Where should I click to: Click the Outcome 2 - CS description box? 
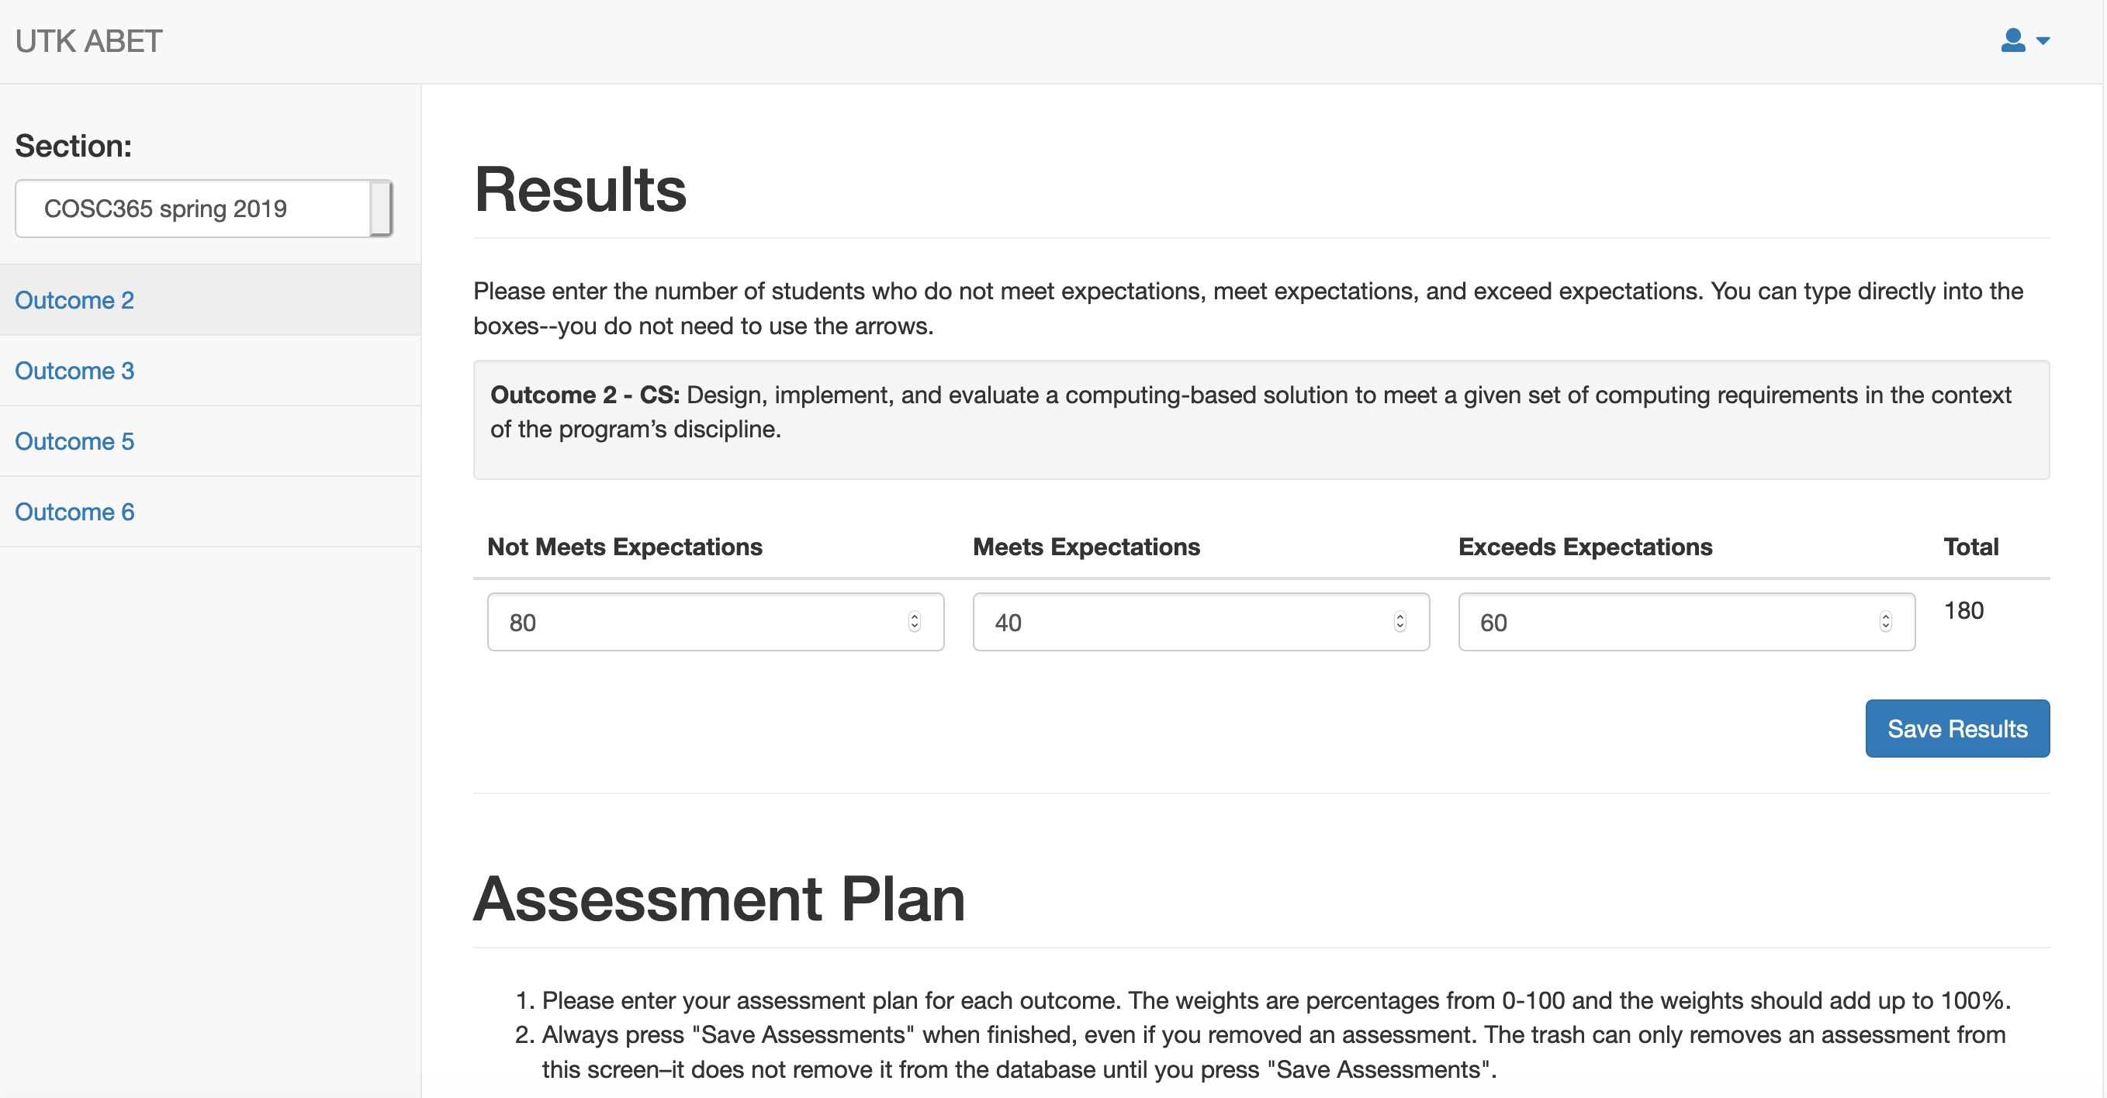click(1261, 420)
